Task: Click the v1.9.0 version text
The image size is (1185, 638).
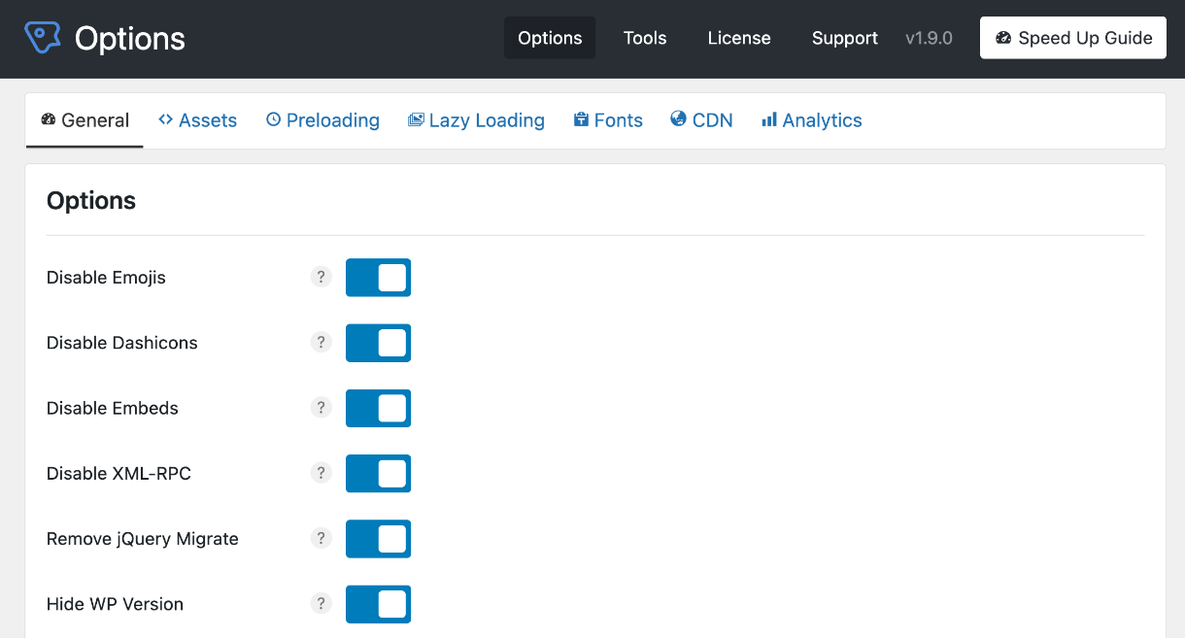Action: click(929, 38)
